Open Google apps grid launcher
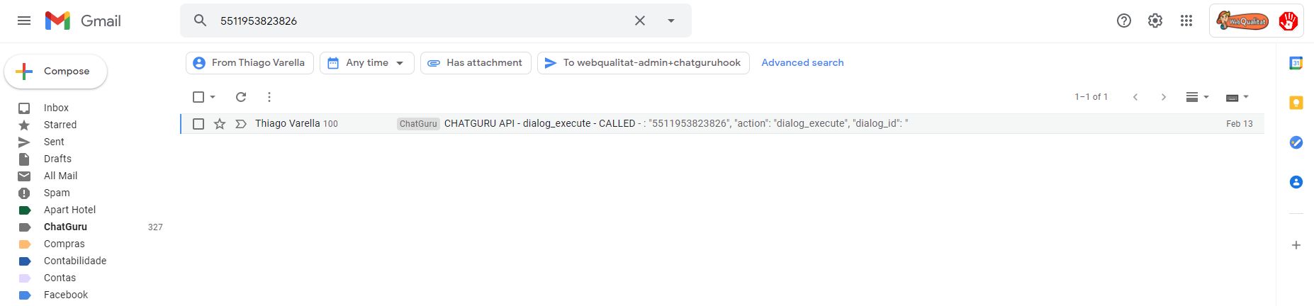1314x306 pixels. click(1186, 21)
